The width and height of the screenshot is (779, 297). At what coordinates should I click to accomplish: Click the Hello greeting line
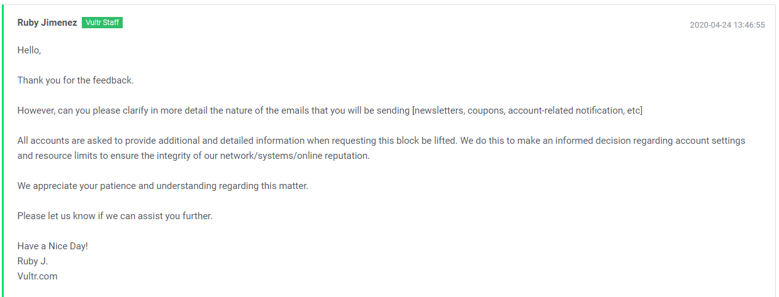pyautogui.click(x=30, y=50)
